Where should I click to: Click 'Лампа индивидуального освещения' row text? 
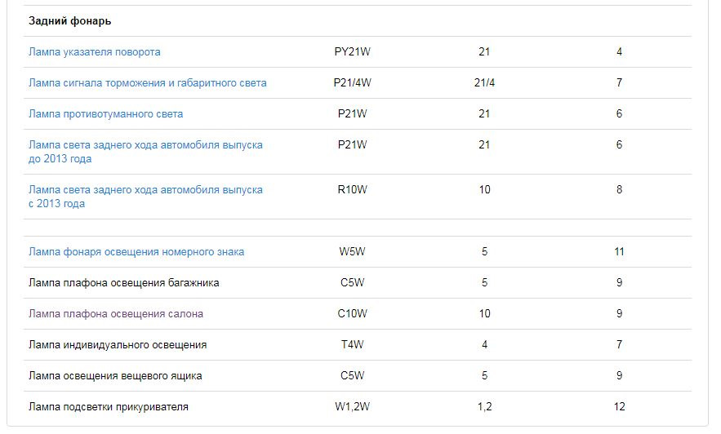coord(117,344)
